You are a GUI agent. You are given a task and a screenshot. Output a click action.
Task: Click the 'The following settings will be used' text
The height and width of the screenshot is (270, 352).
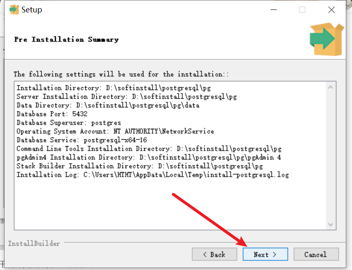tap(121, 74)
